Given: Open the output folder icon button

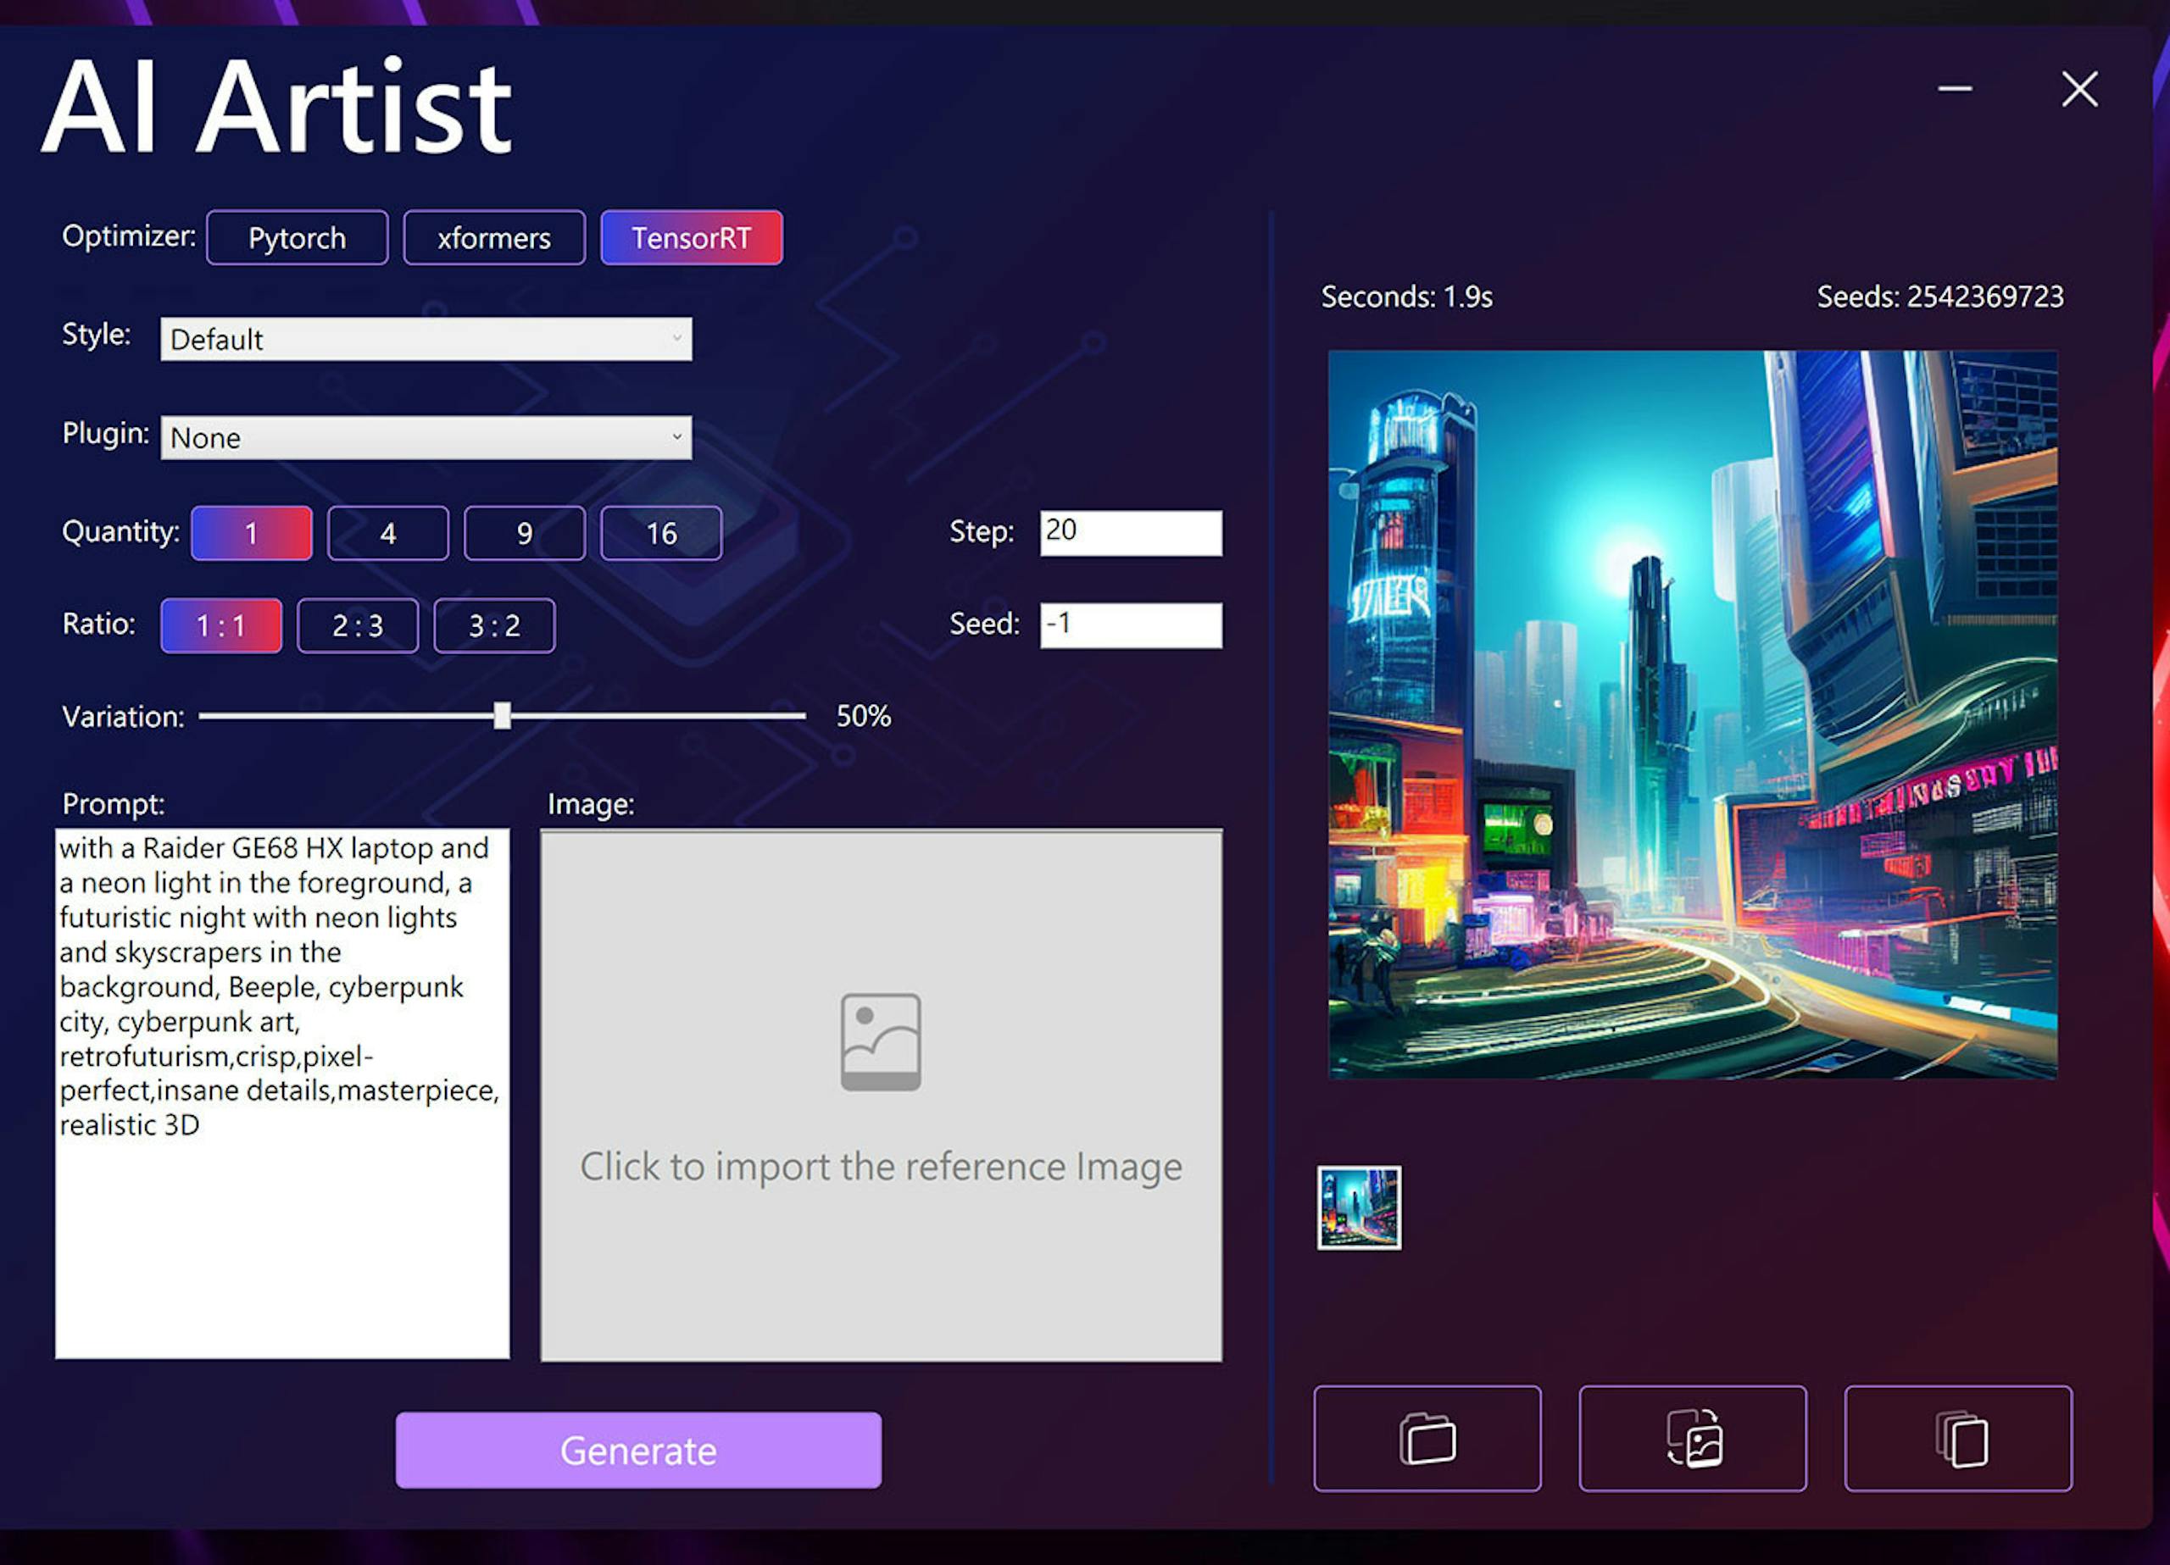Looking at the screenshot, I should pos(1427,1438).
